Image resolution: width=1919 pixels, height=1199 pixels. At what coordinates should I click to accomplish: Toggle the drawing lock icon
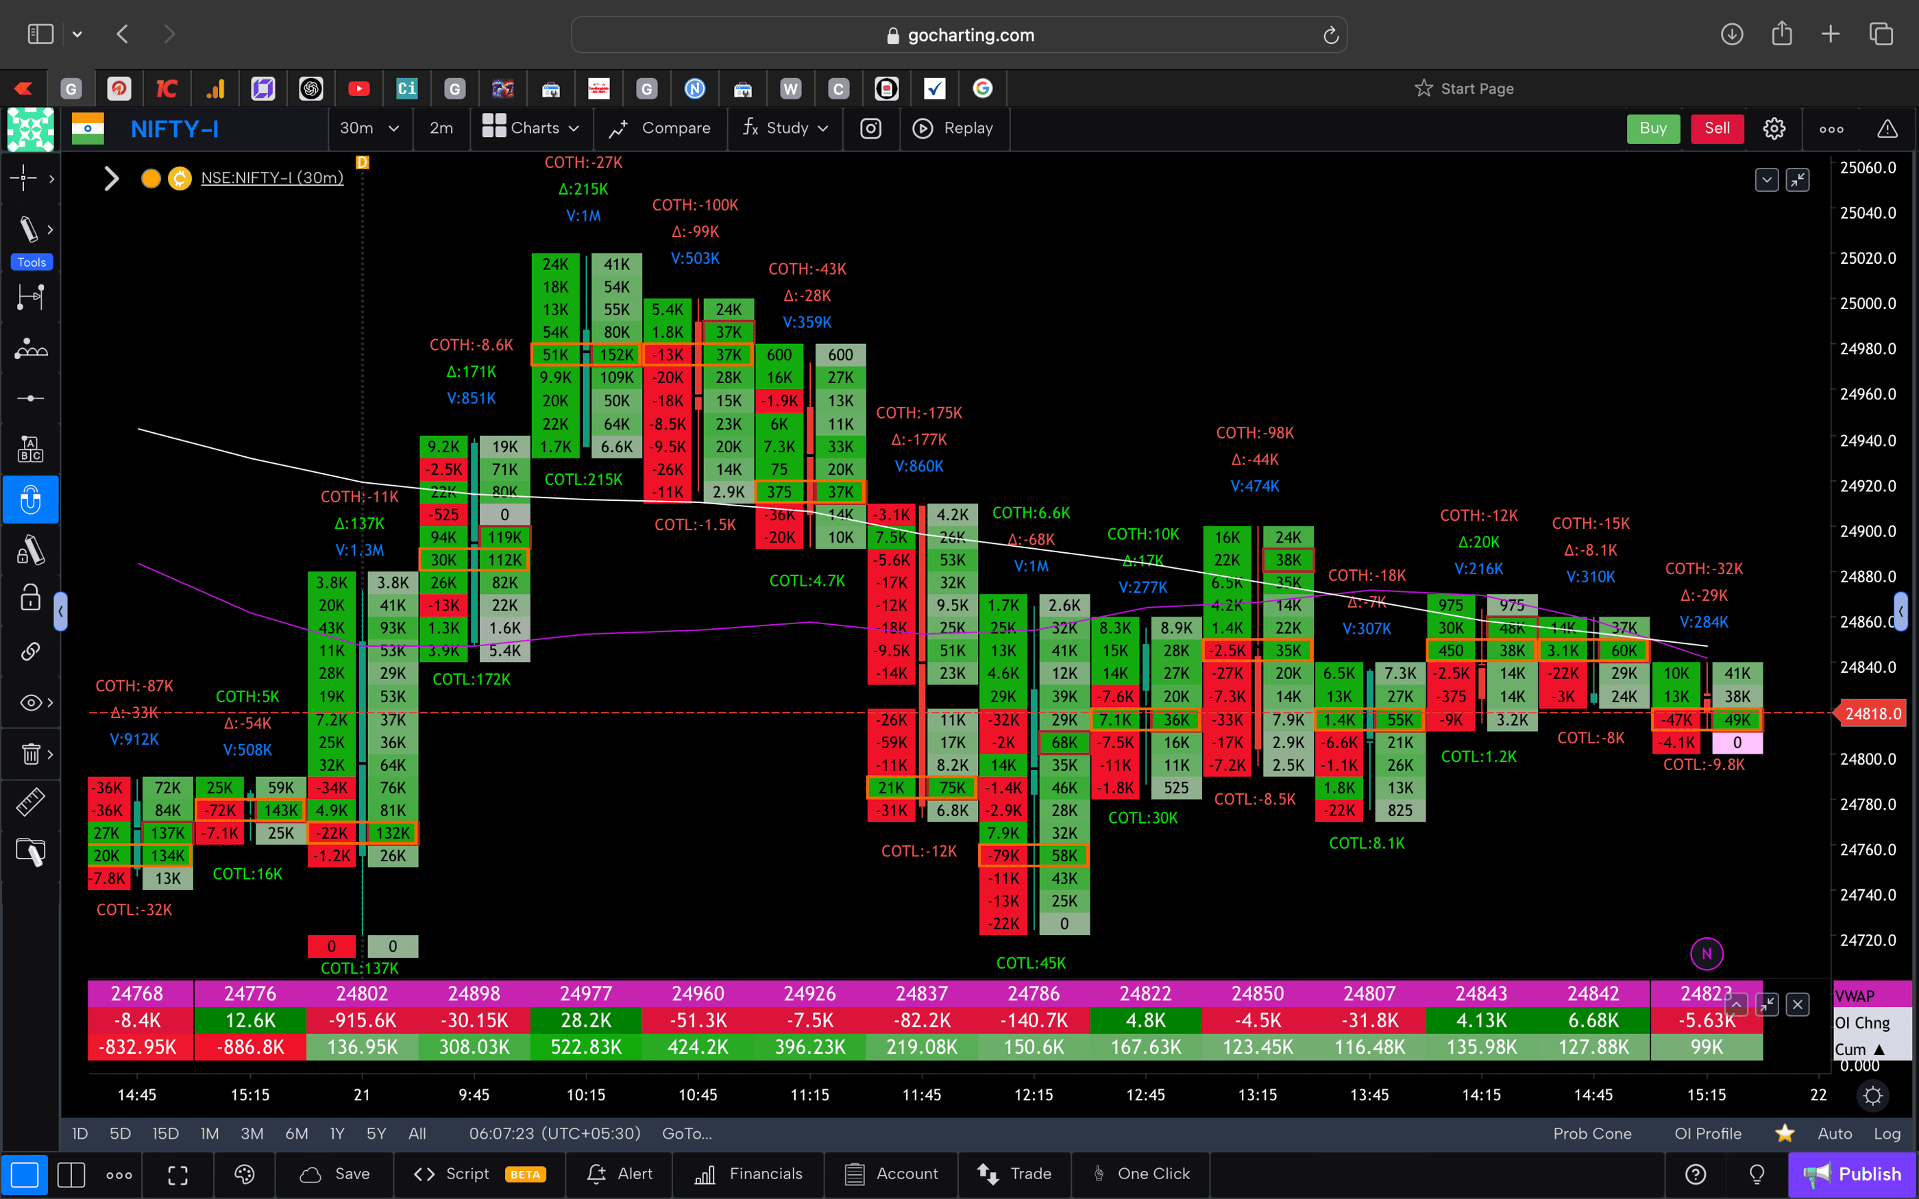click(x=30, y=597)
